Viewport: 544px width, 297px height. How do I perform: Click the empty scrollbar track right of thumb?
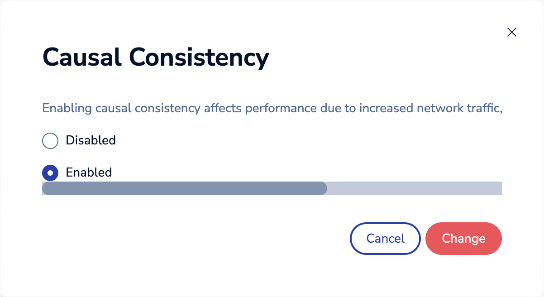coord(414,188)
